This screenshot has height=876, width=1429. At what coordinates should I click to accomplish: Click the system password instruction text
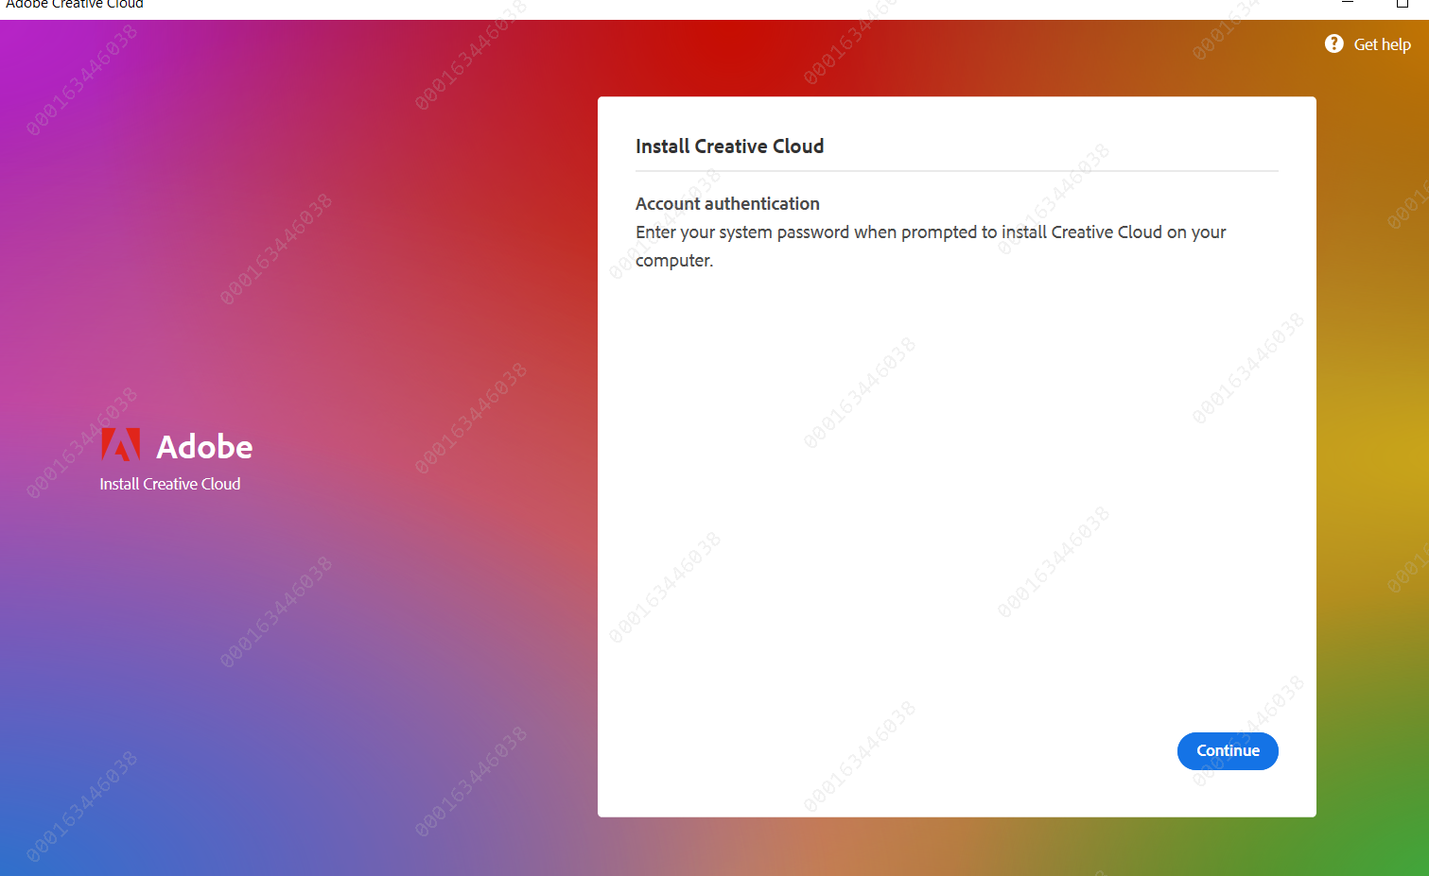click(930, 232)
